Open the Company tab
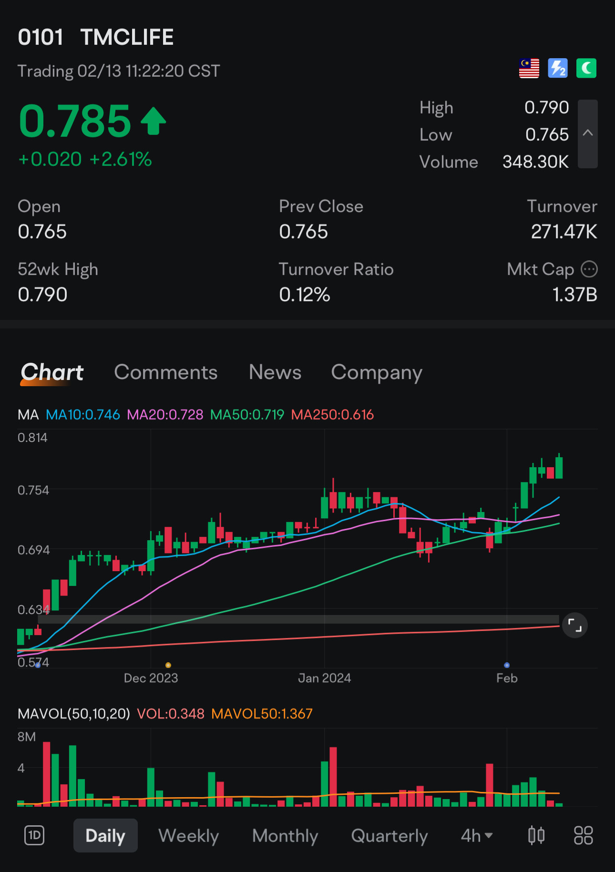This screenshot has height=872, width=615. (x=377, y=373)
